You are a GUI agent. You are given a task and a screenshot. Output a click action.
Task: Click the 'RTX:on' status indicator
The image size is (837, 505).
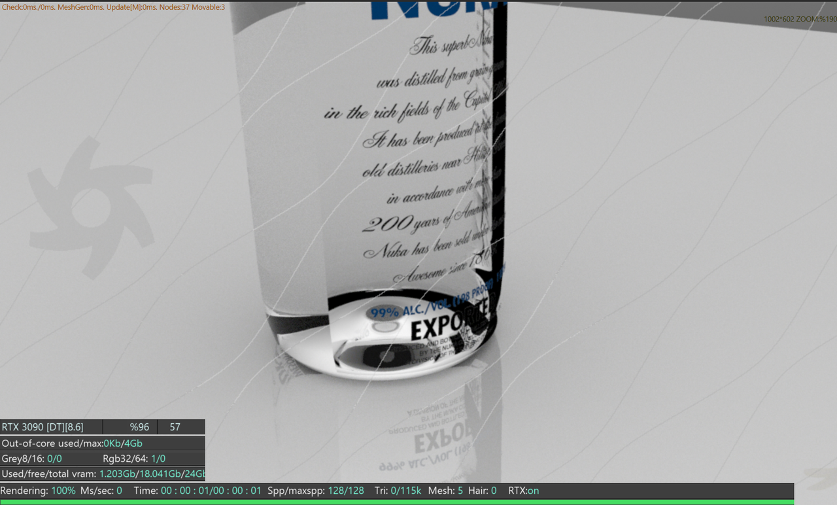pos(524,491)
